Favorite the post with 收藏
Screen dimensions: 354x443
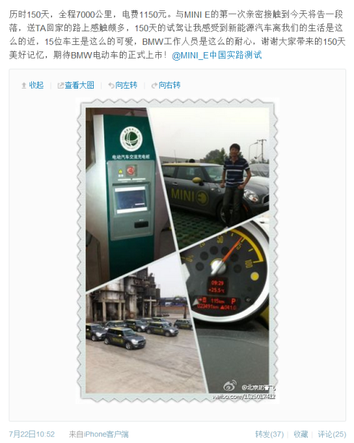[301, 435]
